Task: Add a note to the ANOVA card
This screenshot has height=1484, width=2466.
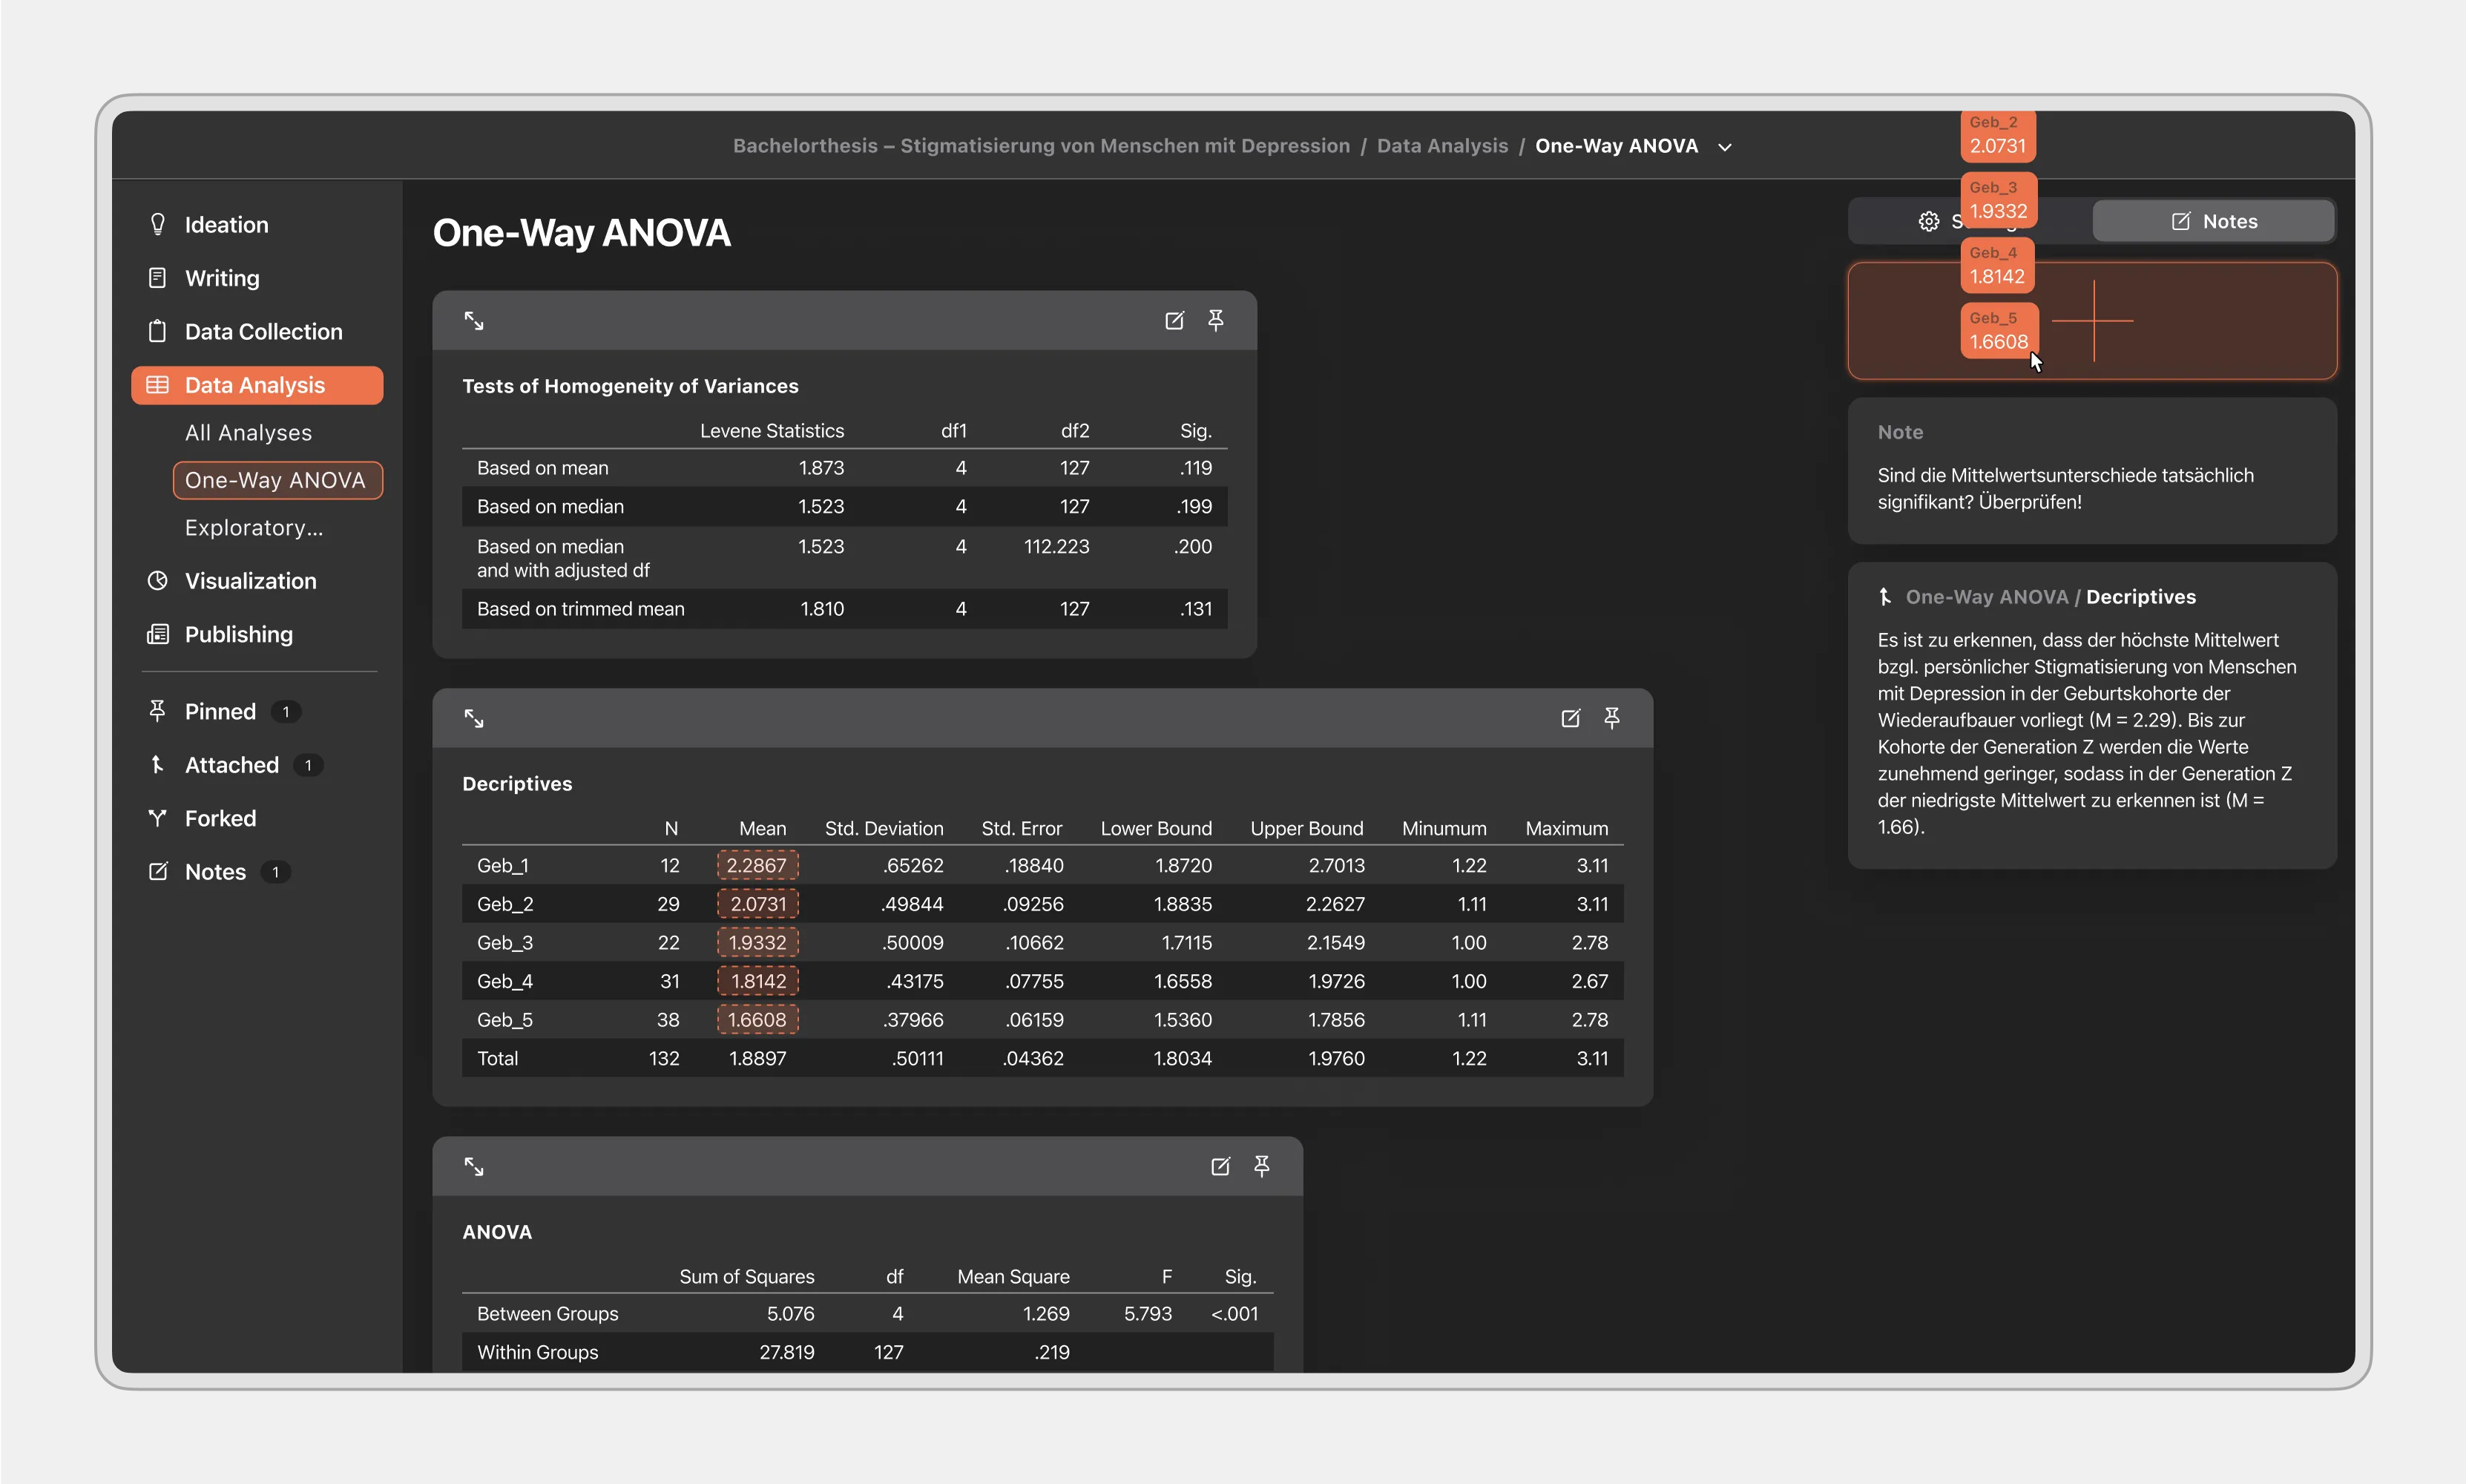Action: coord(1220,1166)
